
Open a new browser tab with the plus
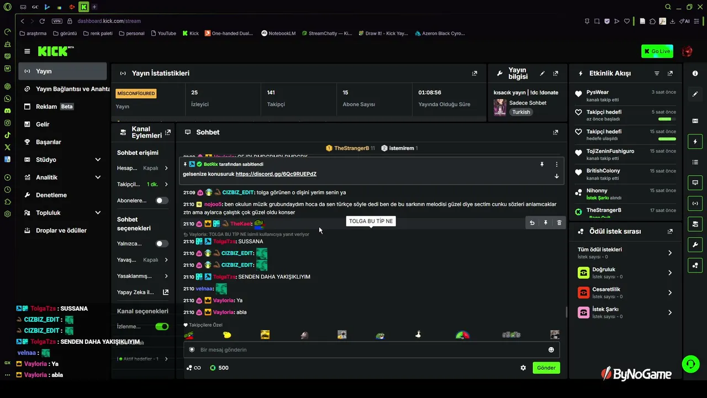coord(94,7)
